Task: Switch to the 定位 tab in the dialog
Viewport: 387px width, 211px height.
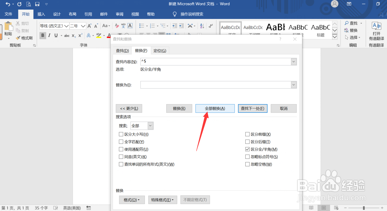Action: point(160,50)
